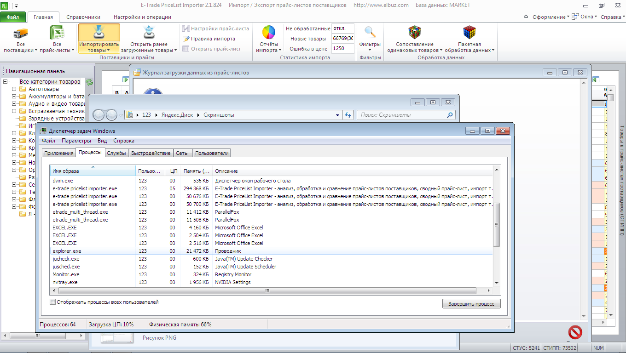Viewport: 626px width, 353px height.
Task: Switch to Сеть tab in Task Manager
Action: [182, 153]
